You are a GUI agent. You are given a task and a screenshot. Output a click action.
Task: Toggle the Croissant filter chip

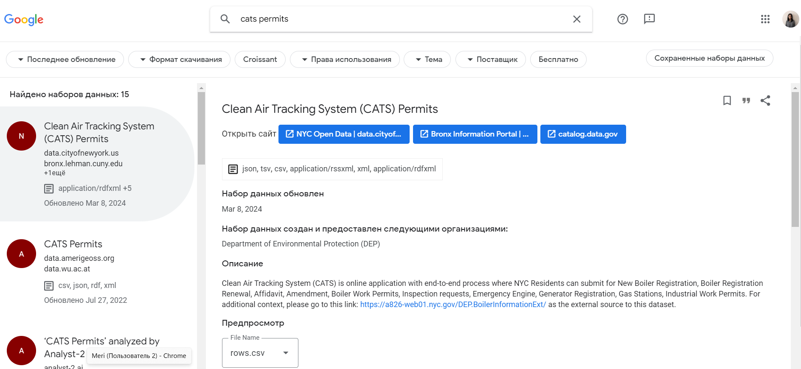coord(260,59)
